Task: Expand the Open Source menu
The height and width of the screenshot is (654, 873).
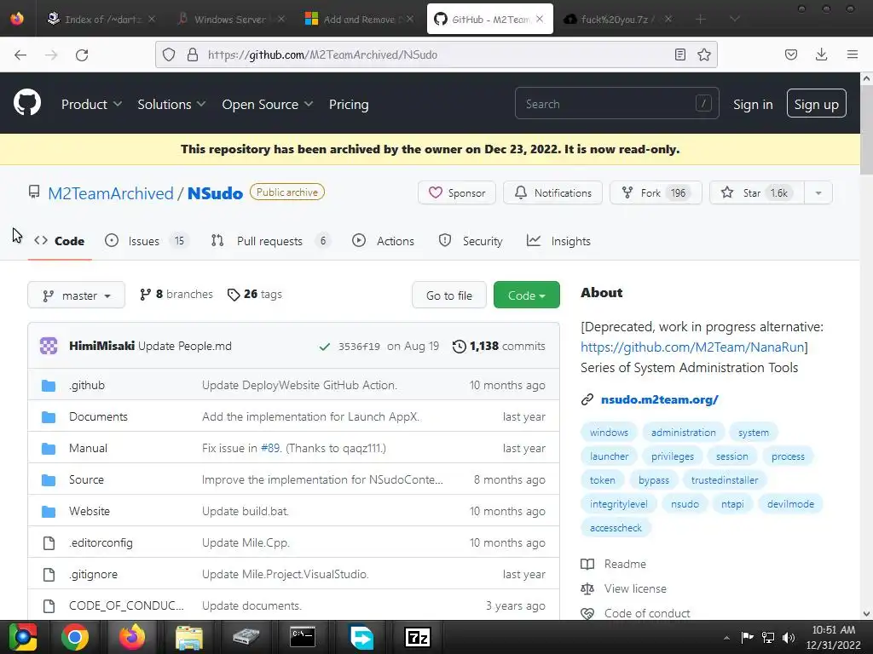Action: 267,105
